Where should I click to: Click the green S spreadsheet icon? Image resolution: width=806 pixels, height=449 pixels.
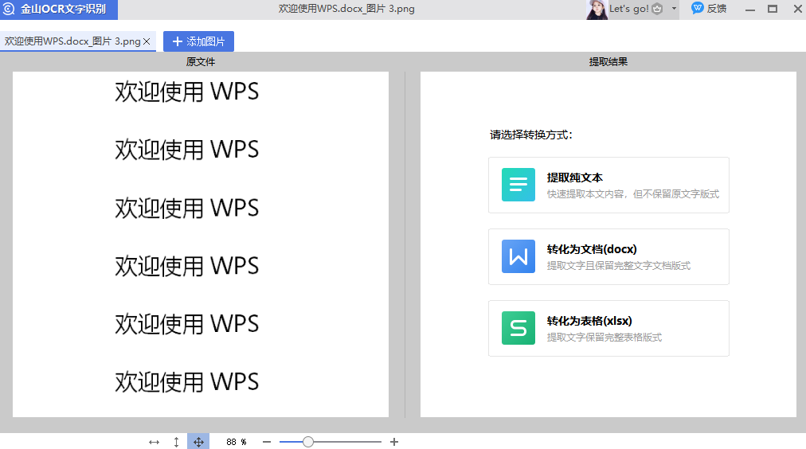518,328
